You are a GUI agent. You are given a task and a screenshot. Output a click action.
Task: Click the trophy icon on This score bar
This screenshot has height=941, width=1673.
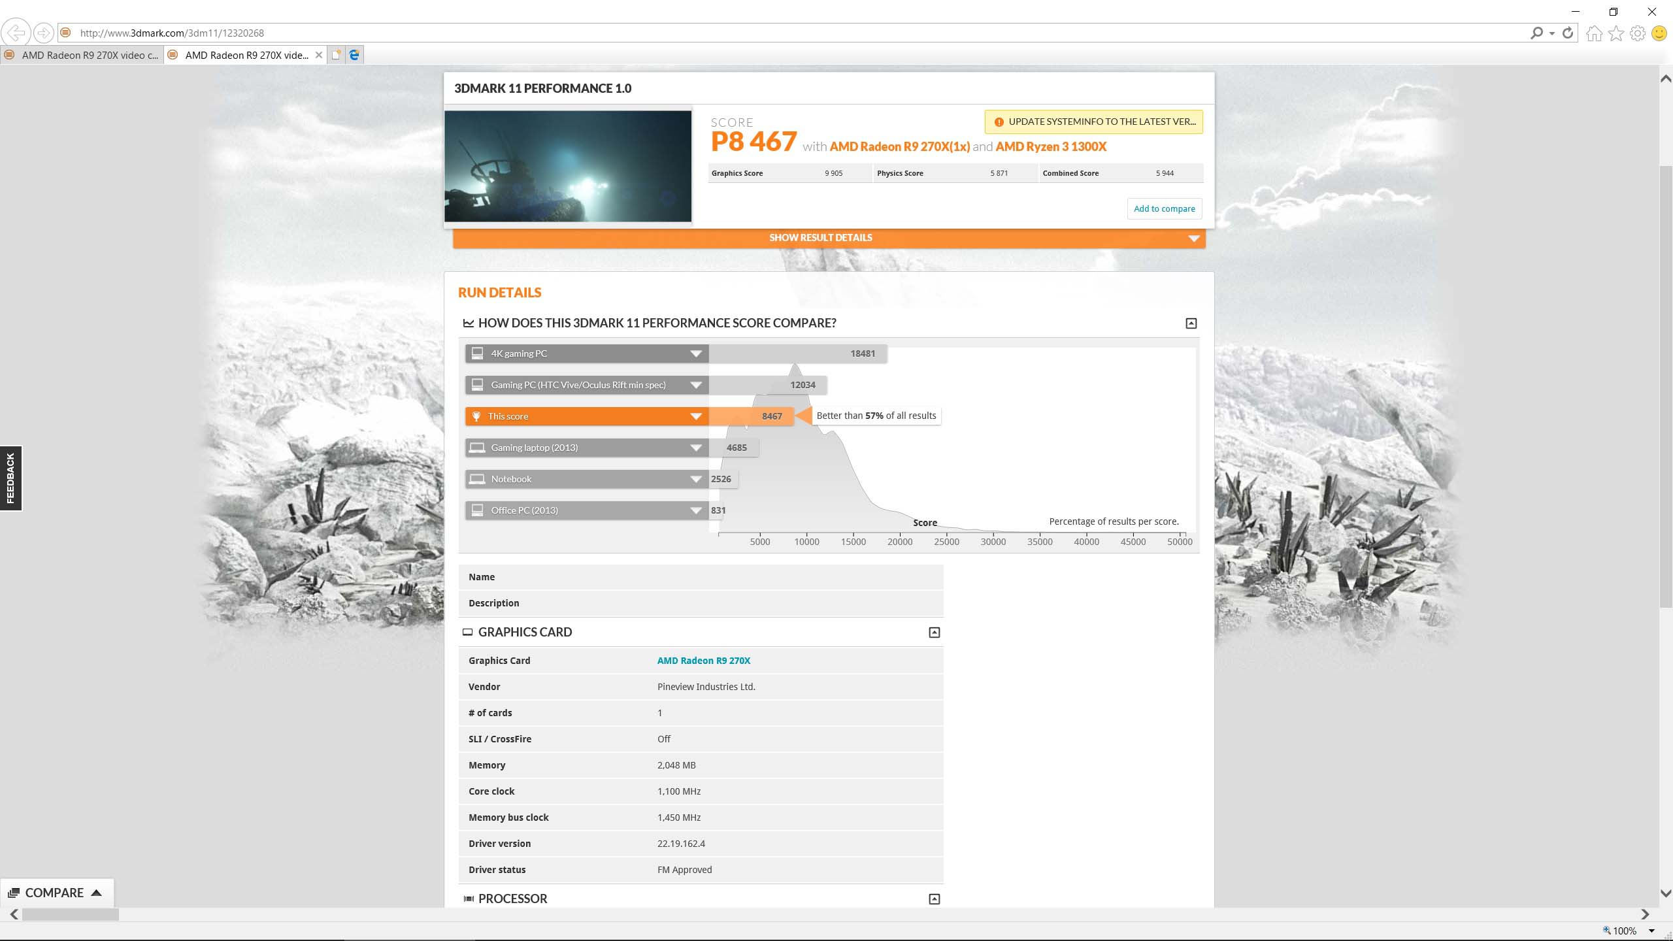(476, 416)
